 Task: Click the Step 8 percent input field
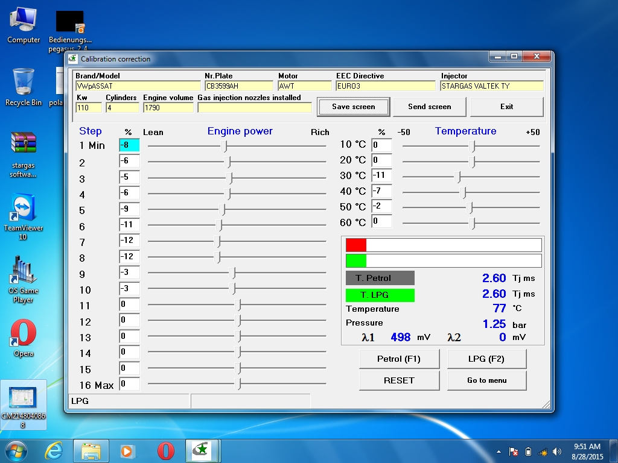click(x=129, y=257)
